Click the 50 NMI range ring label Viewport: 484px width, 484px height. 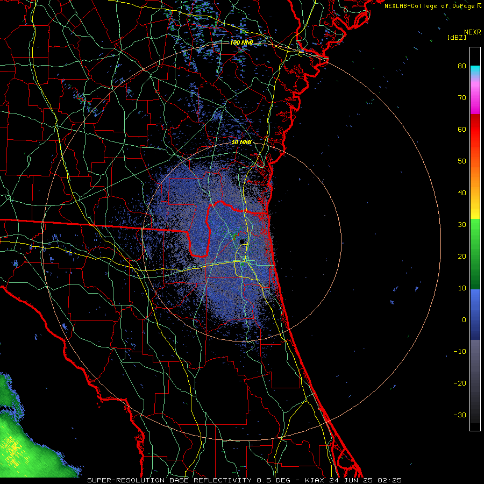[241, 143]
